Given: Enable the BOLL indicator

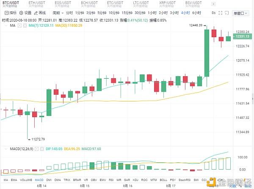Looking at the screenshot, I should tap(163, 180).
